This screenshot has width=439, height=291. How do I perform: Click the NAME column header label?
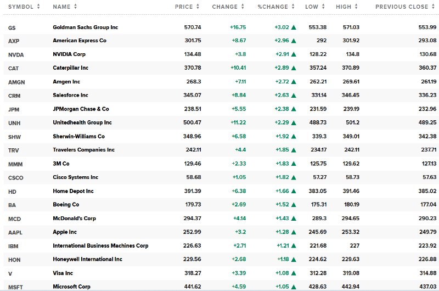click(x=61, y=7)
